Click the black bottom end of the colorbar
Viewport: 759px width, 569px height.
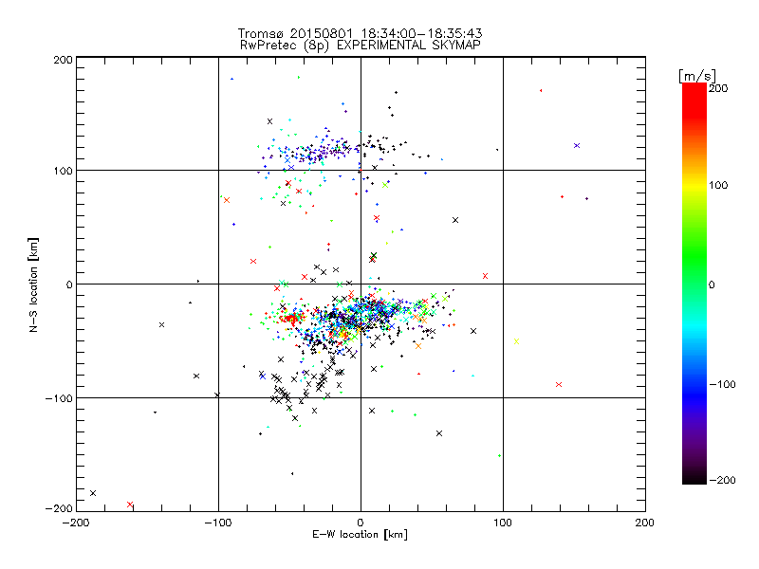click(694, 477)
